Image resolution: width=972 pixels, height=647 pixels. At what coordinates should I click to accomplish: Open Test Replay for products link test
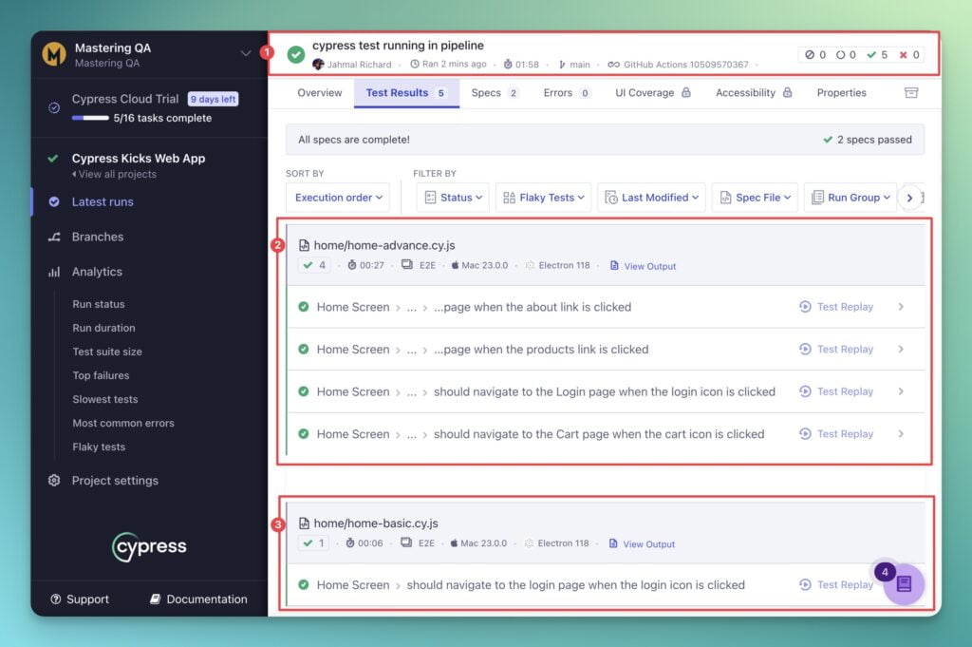click(x=836, y=350)
